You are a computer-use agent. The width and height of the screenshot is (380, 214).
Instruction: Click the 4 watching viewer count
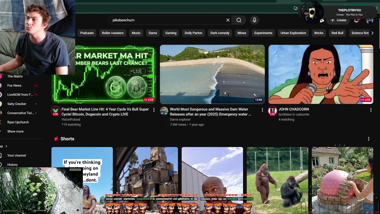pyautogui.click(x=286, y=119)
